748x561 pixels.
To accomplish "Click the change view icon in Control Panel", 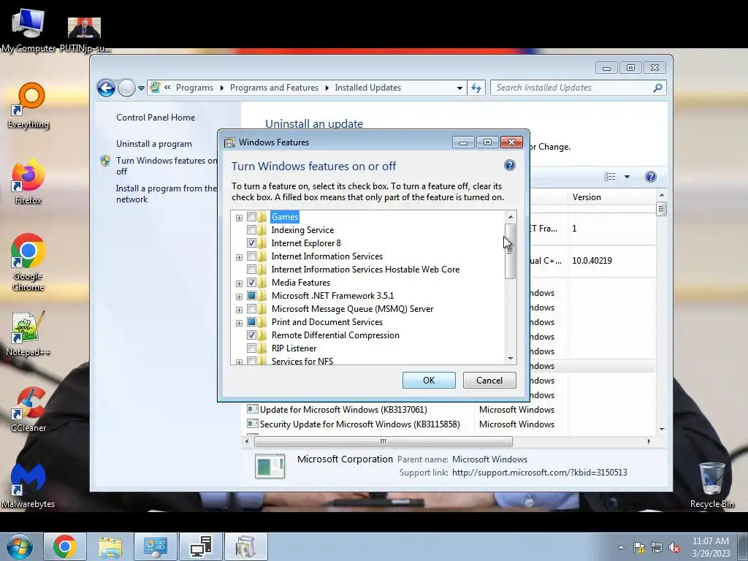I will pyautogui.click(x=610, y=177).
